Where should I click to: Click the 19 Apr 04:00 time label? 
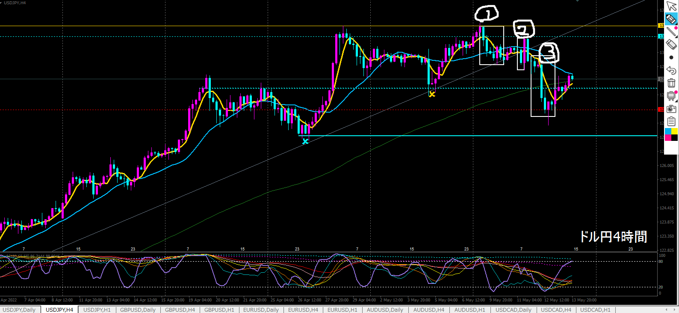200,300
